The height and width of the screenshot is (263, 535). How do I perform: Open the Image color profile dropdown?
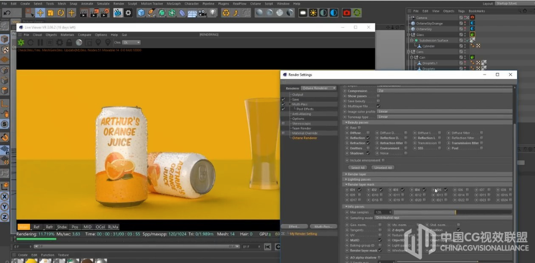point(444,112)
